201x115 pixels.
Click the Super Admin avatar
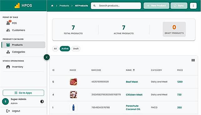tap(5, 101)
